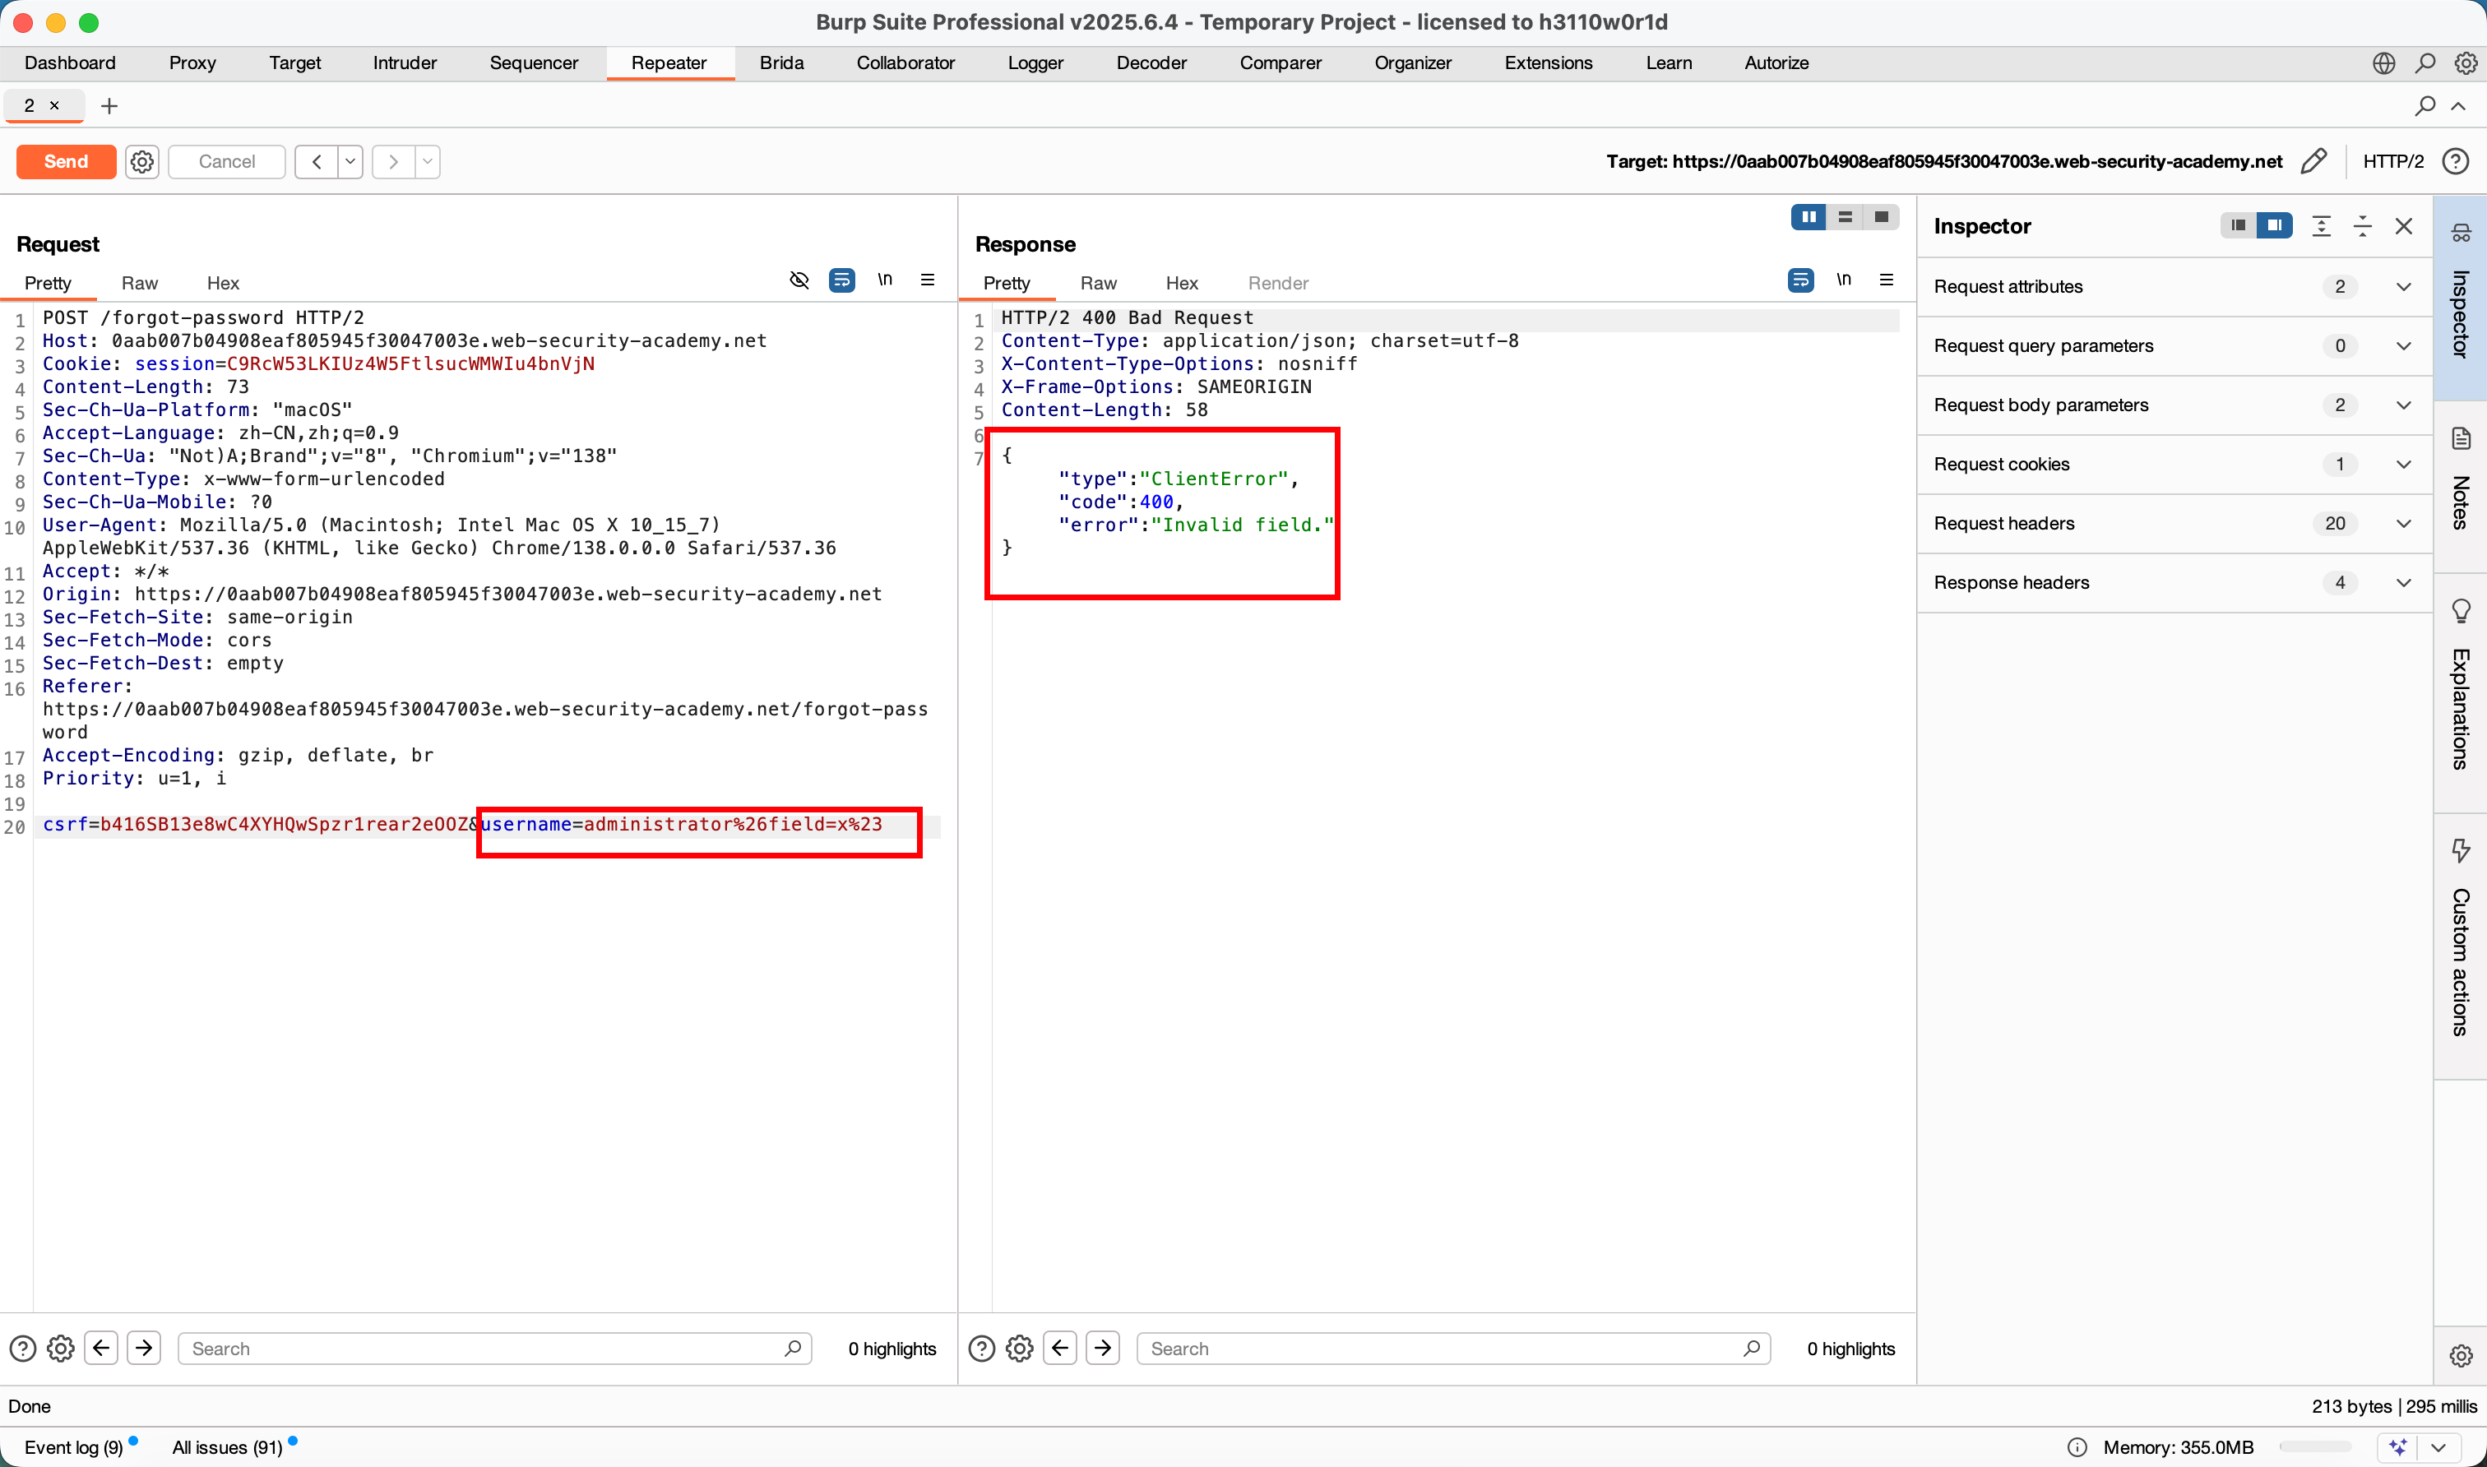
Task: Select side-by-side layout for request/response
Action: tap(1809, 216)
